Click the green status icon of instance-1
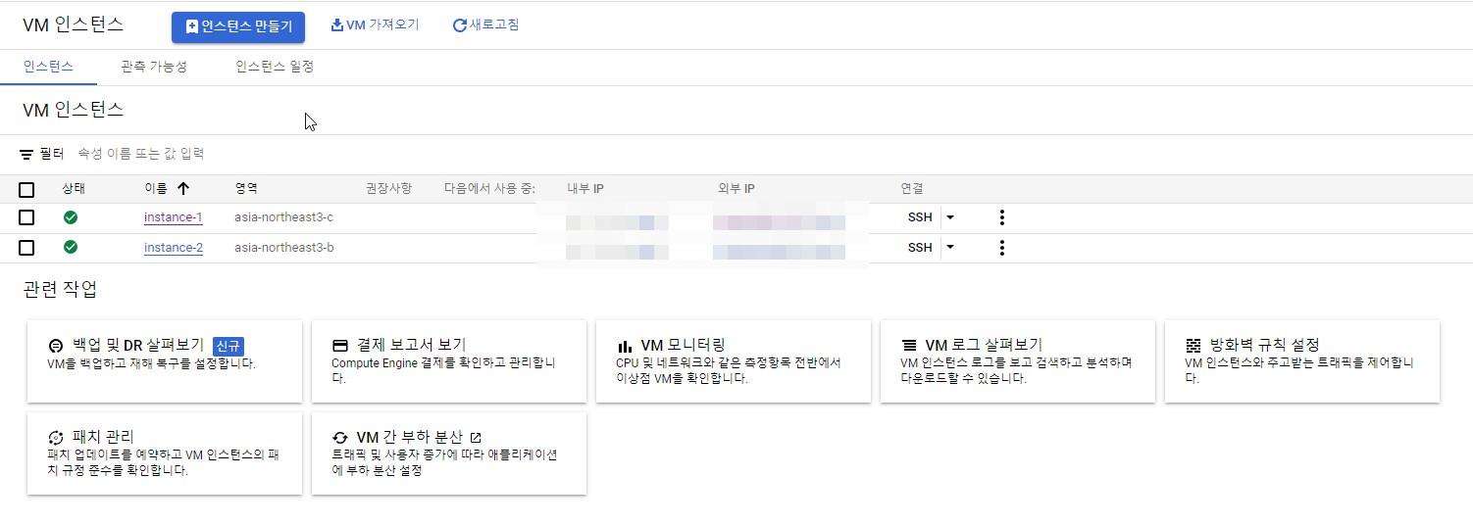This screenshot has width=1473, height=525. (x=71, y=217)
